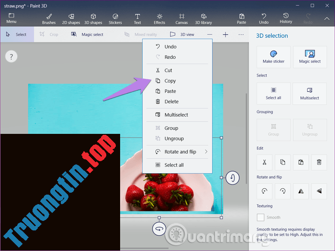
Task: Click the Make sticker button
Action: (273, 57)
